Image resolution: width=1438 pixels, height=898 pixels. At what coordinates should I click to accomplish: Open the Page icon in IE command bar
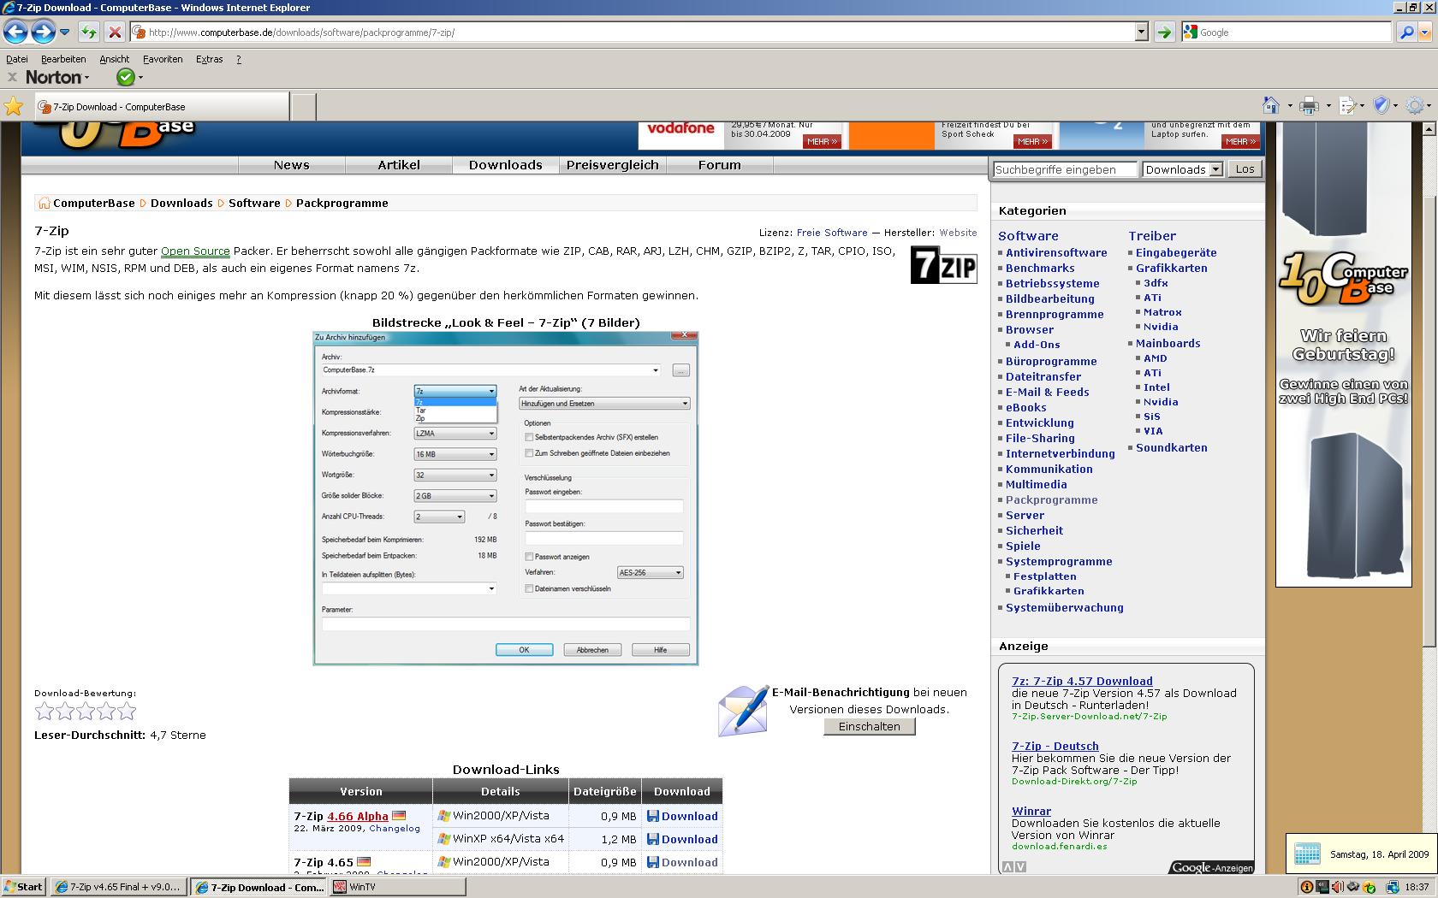1347,106
